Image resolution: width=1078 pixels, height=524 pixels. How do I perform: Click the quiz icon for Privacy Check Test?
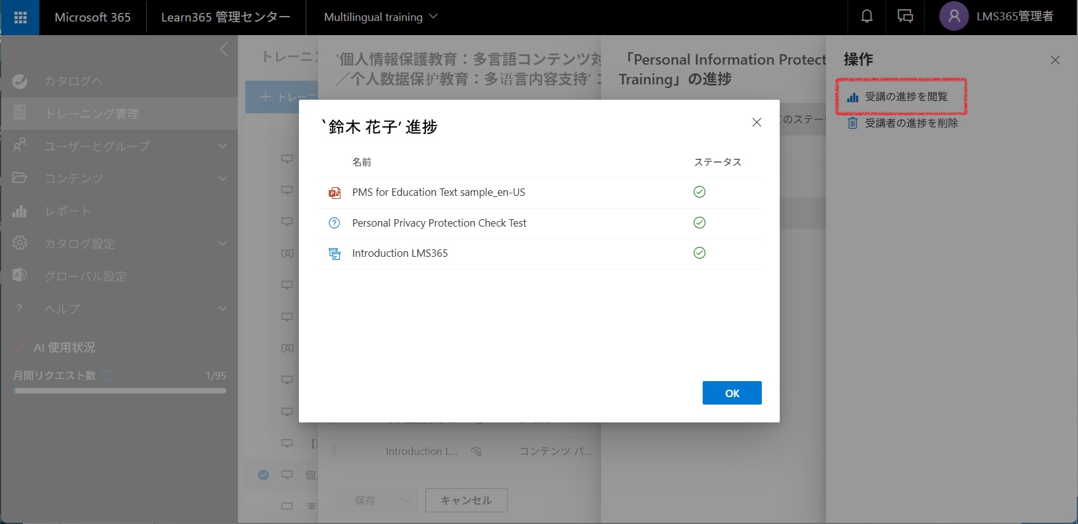coord(334,223)
